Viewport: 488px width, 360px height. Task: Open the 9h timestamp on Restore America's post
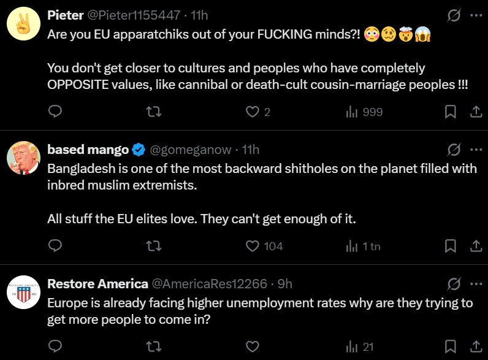[x=284, y=284]
